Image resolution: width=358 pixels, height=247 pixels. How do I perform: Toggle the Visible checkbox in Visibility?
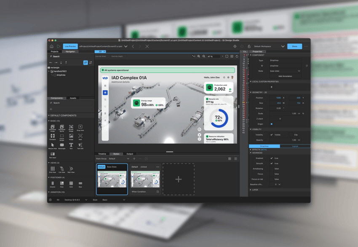pyautogui.click(x=271, y=135)
